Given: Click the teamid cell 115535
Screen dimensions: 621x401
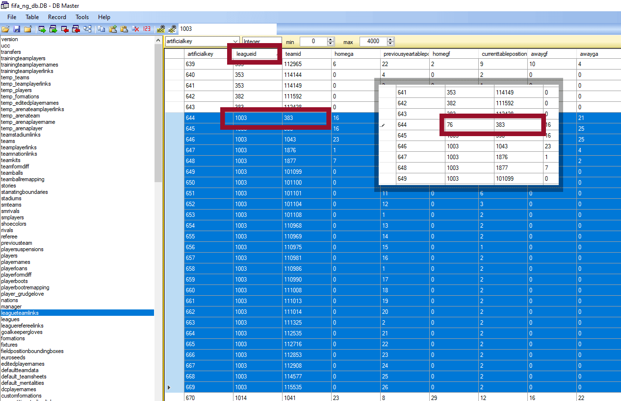Looking at the screenshot, I should click(x=307, y=387).
